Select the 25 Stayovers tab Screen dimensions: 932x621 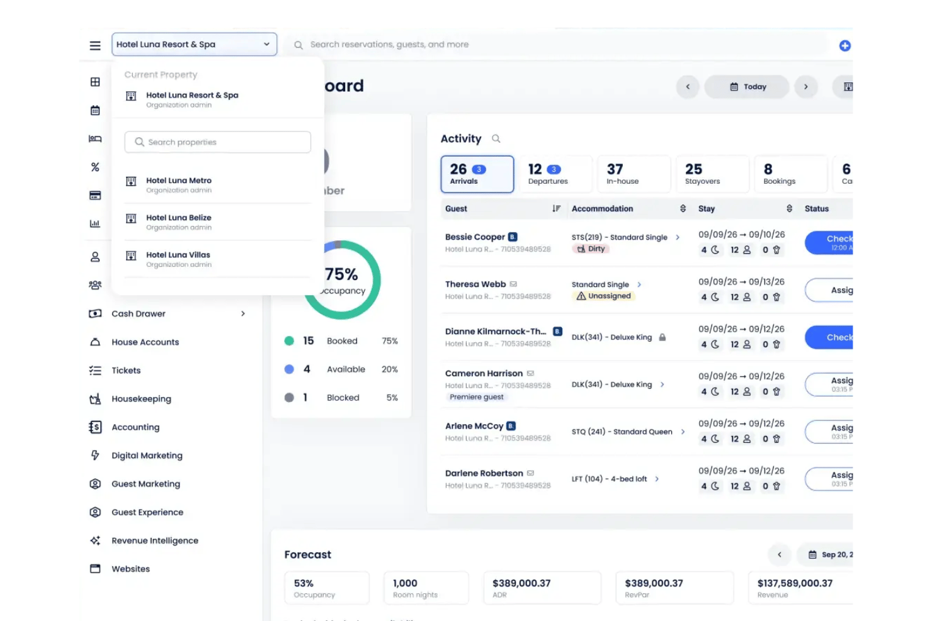[x=713, y=174]
